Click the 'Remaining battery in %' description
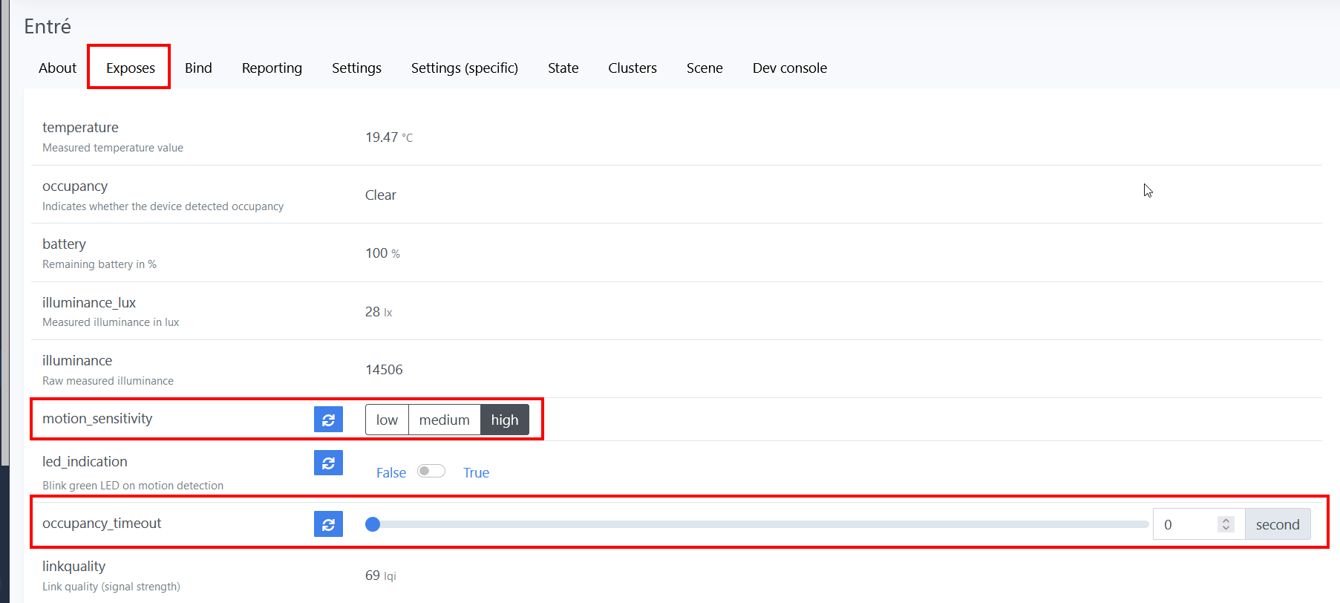This screenshot has height=603, width=1340. coord(99,264)
